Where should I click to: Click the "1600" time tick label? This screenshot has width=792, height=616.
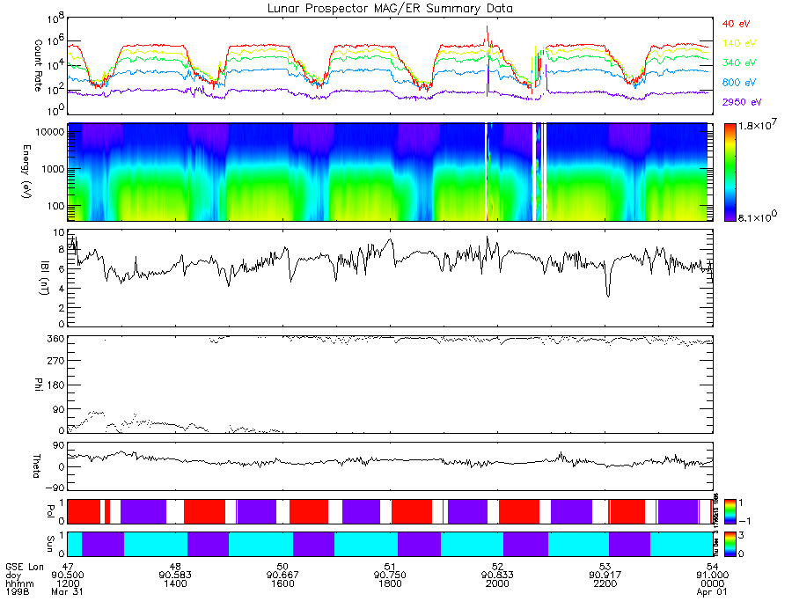tap(282, 583)
